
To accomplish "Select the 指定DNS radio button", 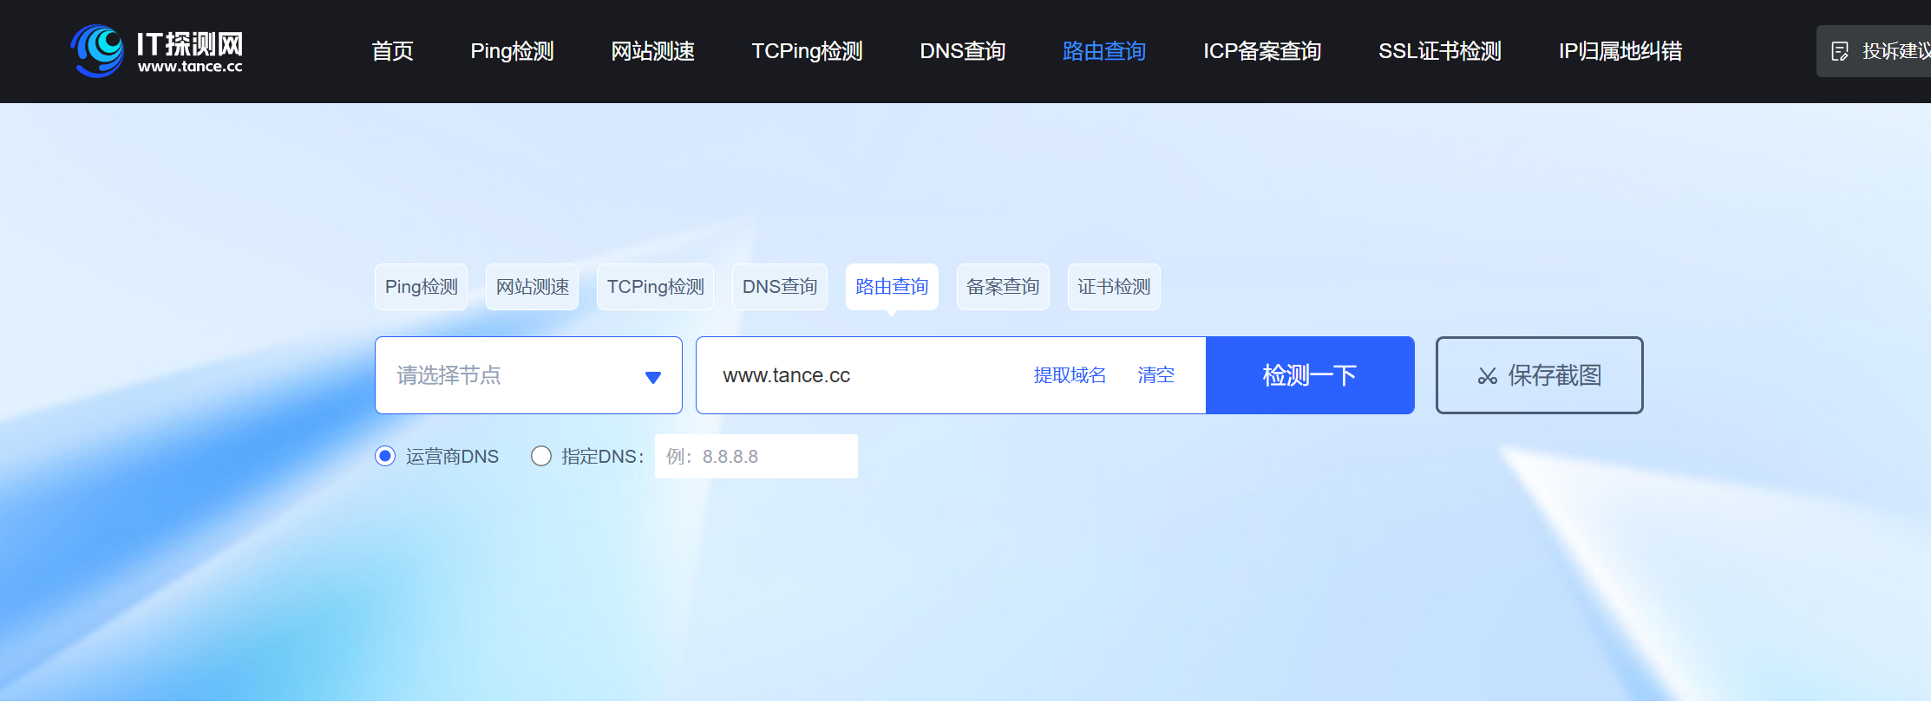I will pos(541,456).
